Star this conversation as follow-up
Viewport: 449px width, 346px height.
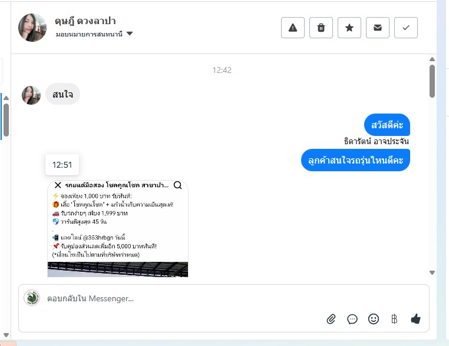(349, 28)
